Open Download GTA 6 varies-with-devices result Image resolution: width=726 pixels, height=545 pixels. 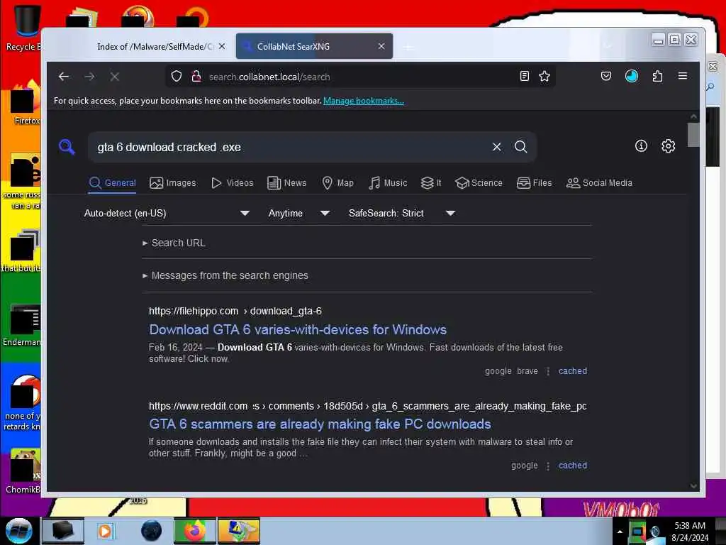pyautogui.click(x=298, y=329)
